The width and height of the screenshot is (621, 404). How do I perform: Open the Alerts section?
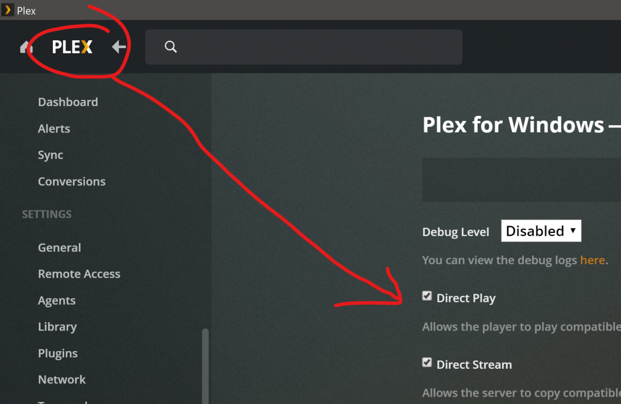(x=54, y=128)
